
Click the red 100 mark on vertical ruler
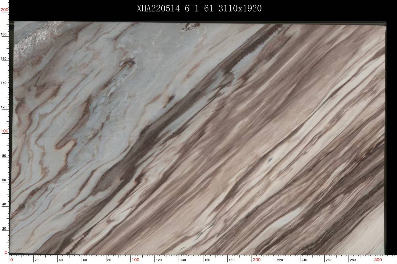[4, 131]
